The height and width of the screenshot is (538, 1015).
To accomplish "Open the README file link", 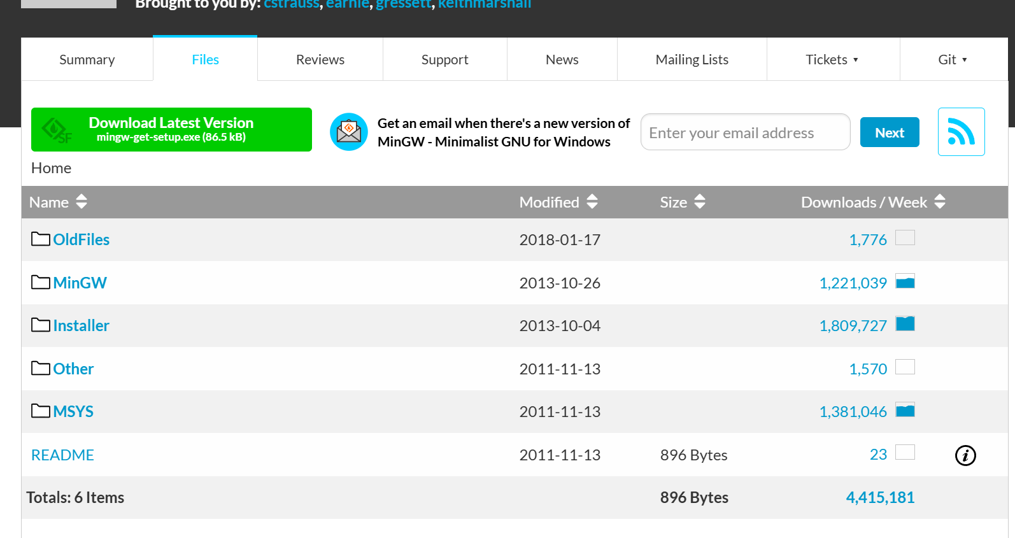I will click(62, 455).
